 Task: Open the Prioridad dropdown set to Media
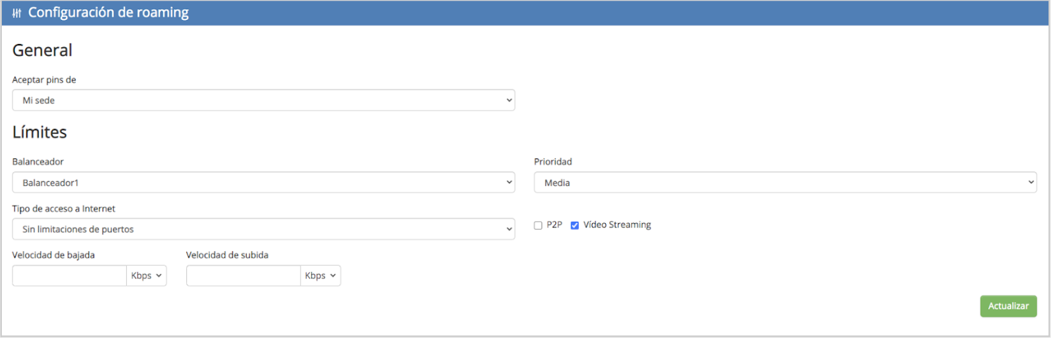[785, 183]
